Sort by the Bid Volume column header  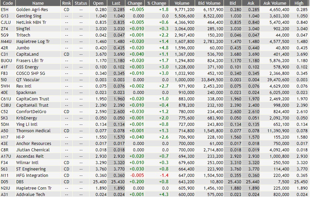209,3
